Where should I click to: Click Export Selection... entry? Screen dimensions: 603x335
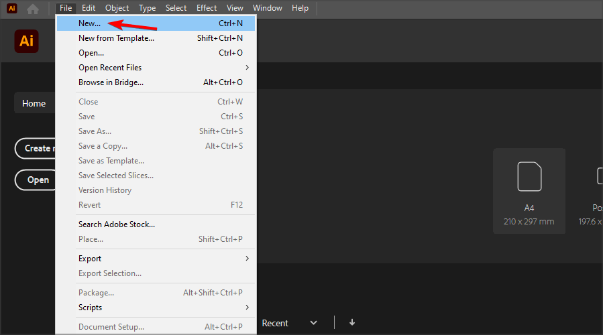pos(156,273)
